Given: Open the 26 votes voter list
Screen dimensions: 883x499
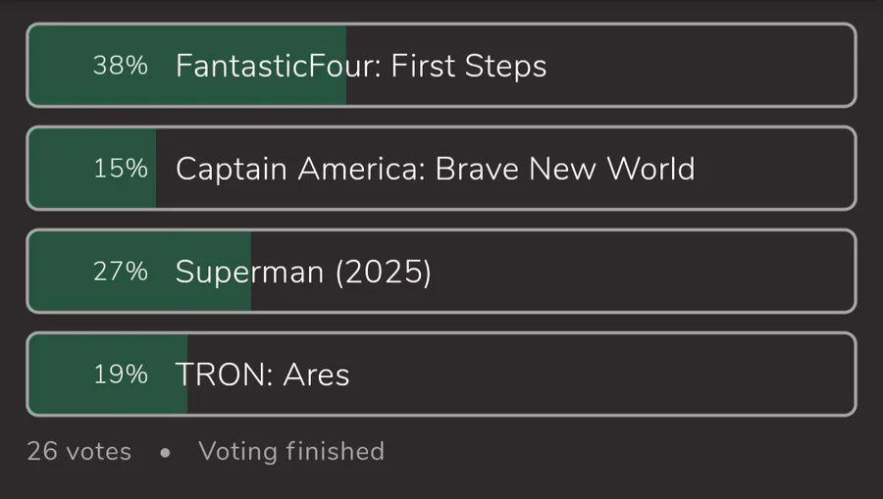Looking at the screenshot, I should [x=78, y=452].
